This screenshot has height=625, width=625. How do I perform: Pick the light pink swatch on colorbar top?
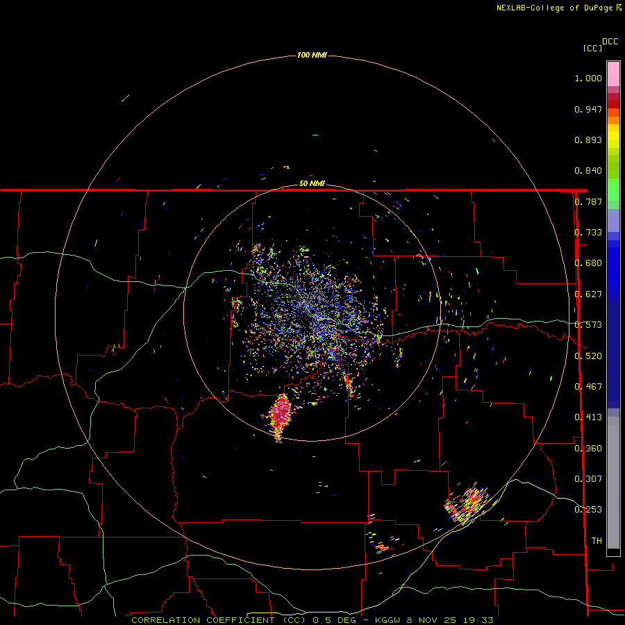[613, 74]
